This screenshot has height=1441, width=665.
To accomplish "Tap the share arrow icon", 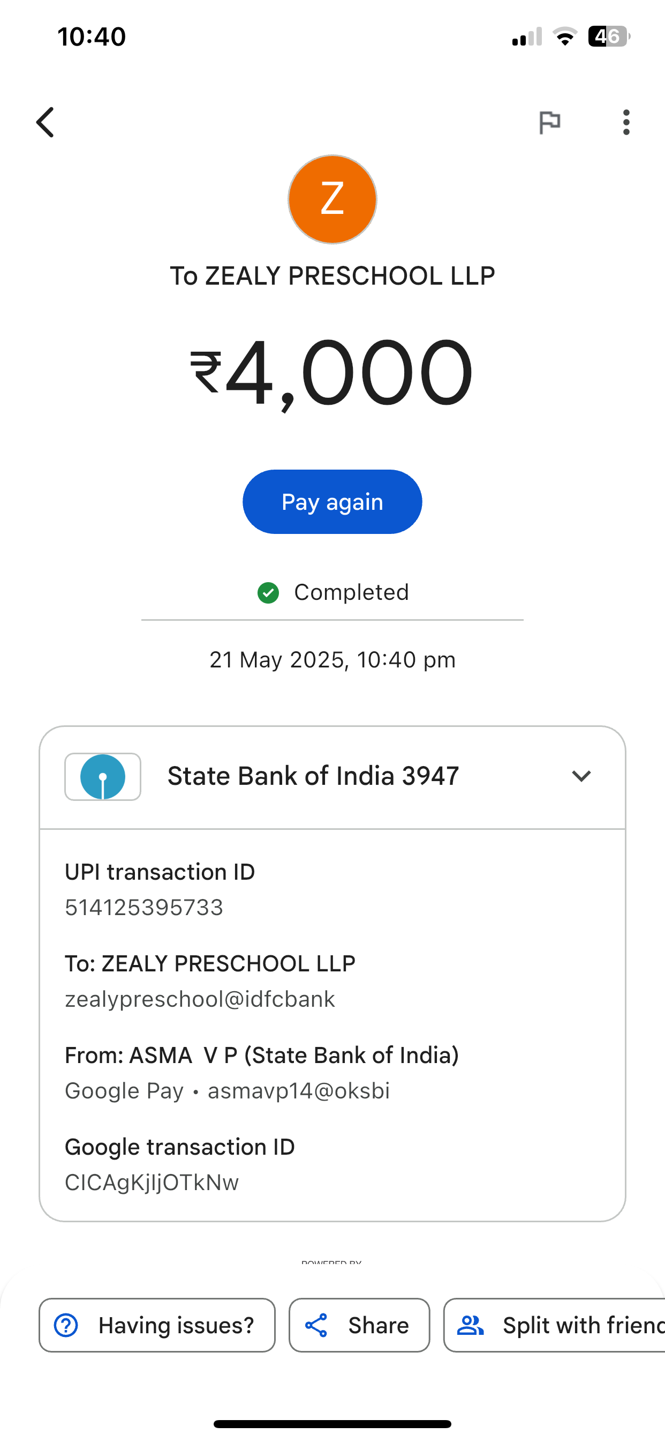I will tap(316, 1325).
